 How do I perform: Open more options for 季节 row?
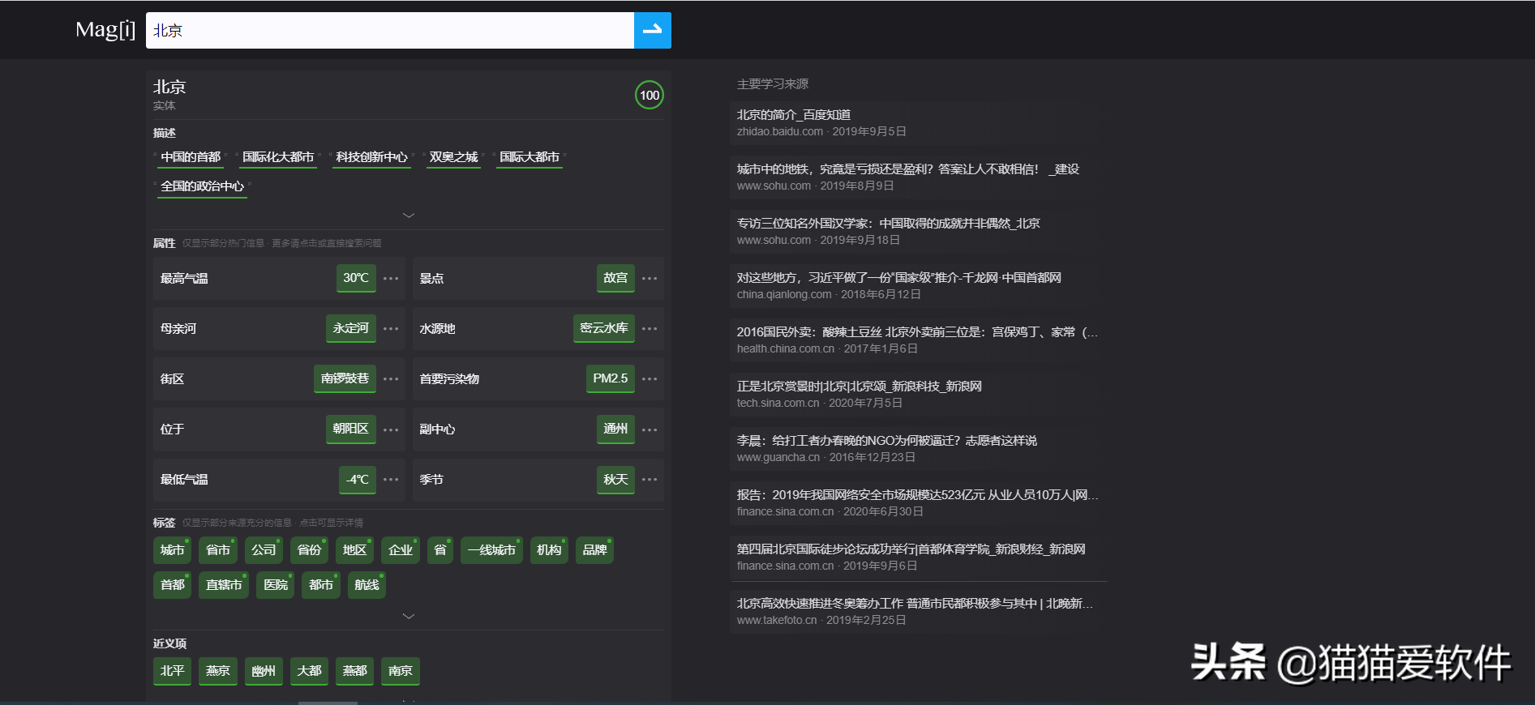point(650,480)
